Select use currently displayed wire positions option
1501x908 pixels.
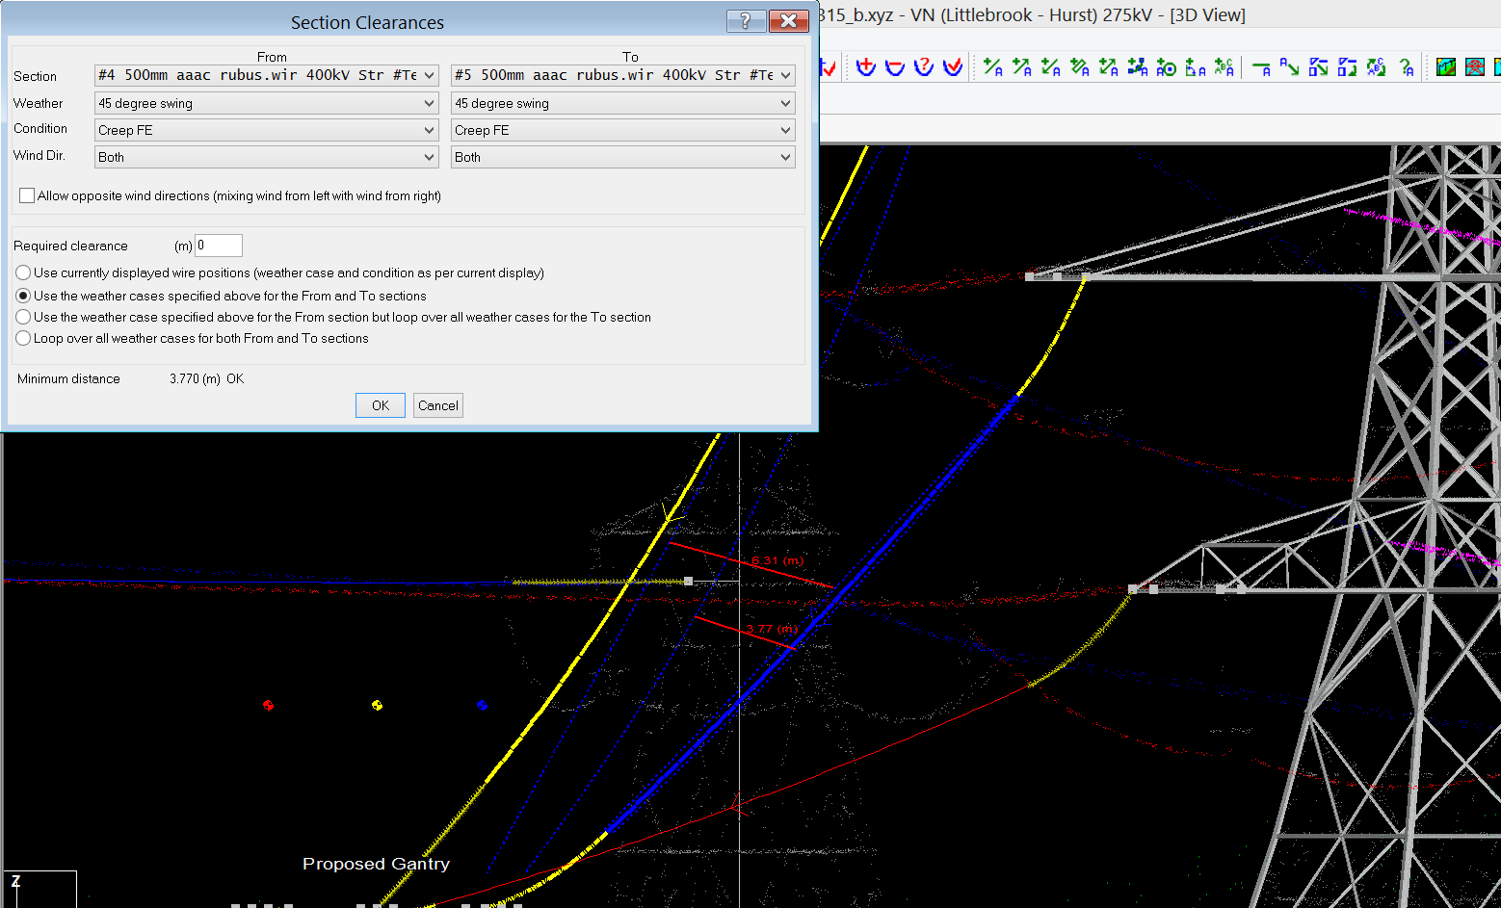coord(23,272)
